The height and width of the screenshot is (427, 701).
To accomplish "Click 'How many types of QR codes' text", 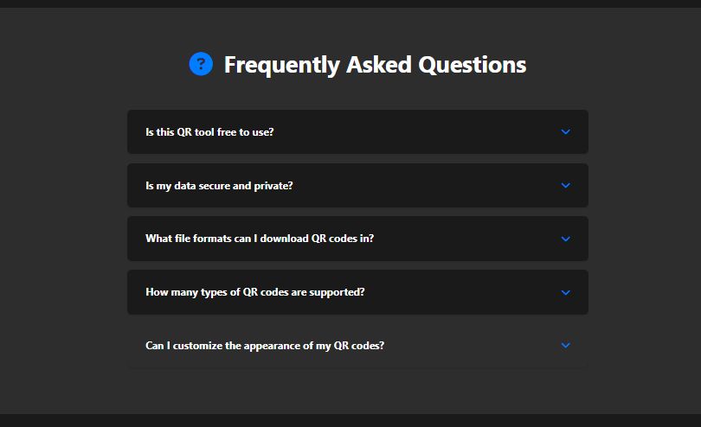I will [254, 292].
